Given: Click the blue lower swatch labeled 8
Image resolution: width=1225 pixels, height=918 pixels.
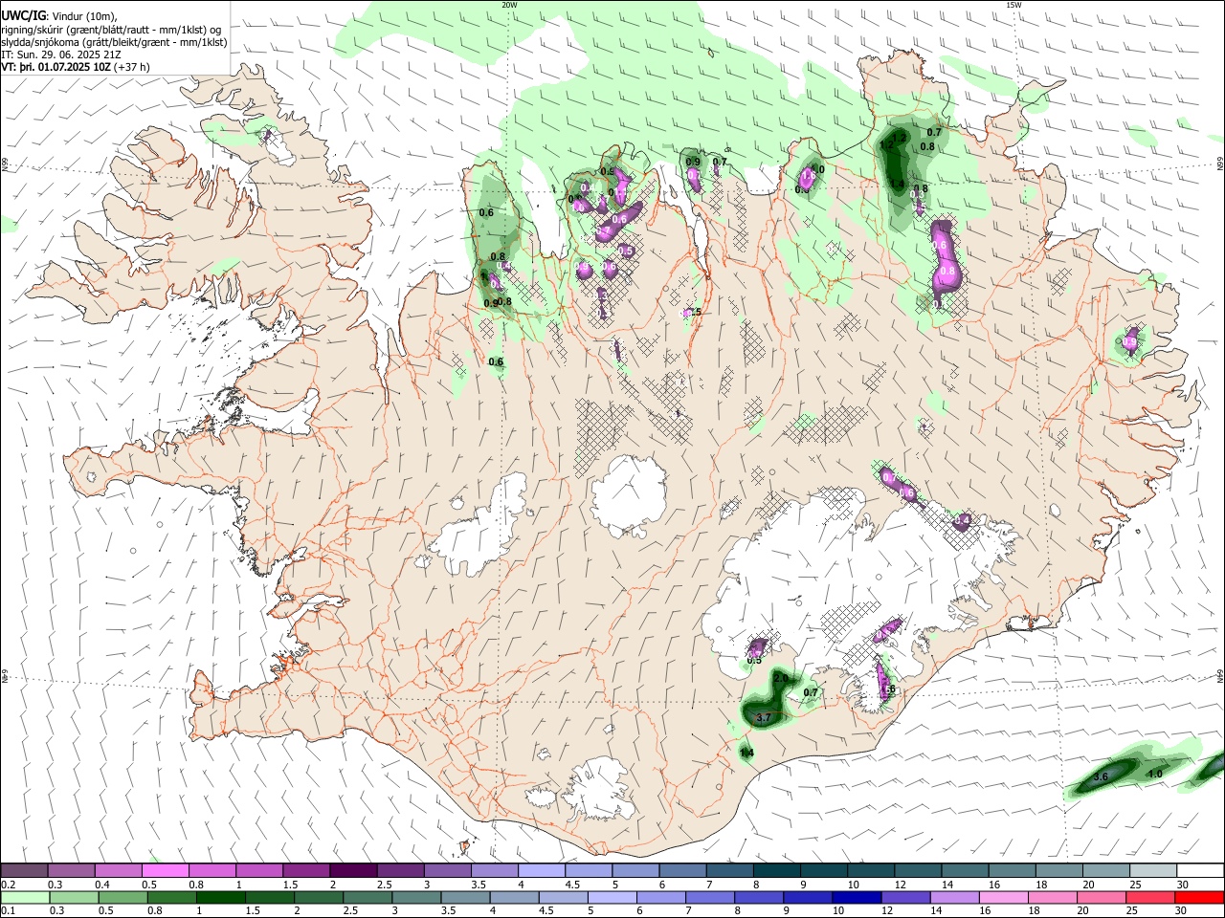Looking at the screenshot, I should [758, 897].
